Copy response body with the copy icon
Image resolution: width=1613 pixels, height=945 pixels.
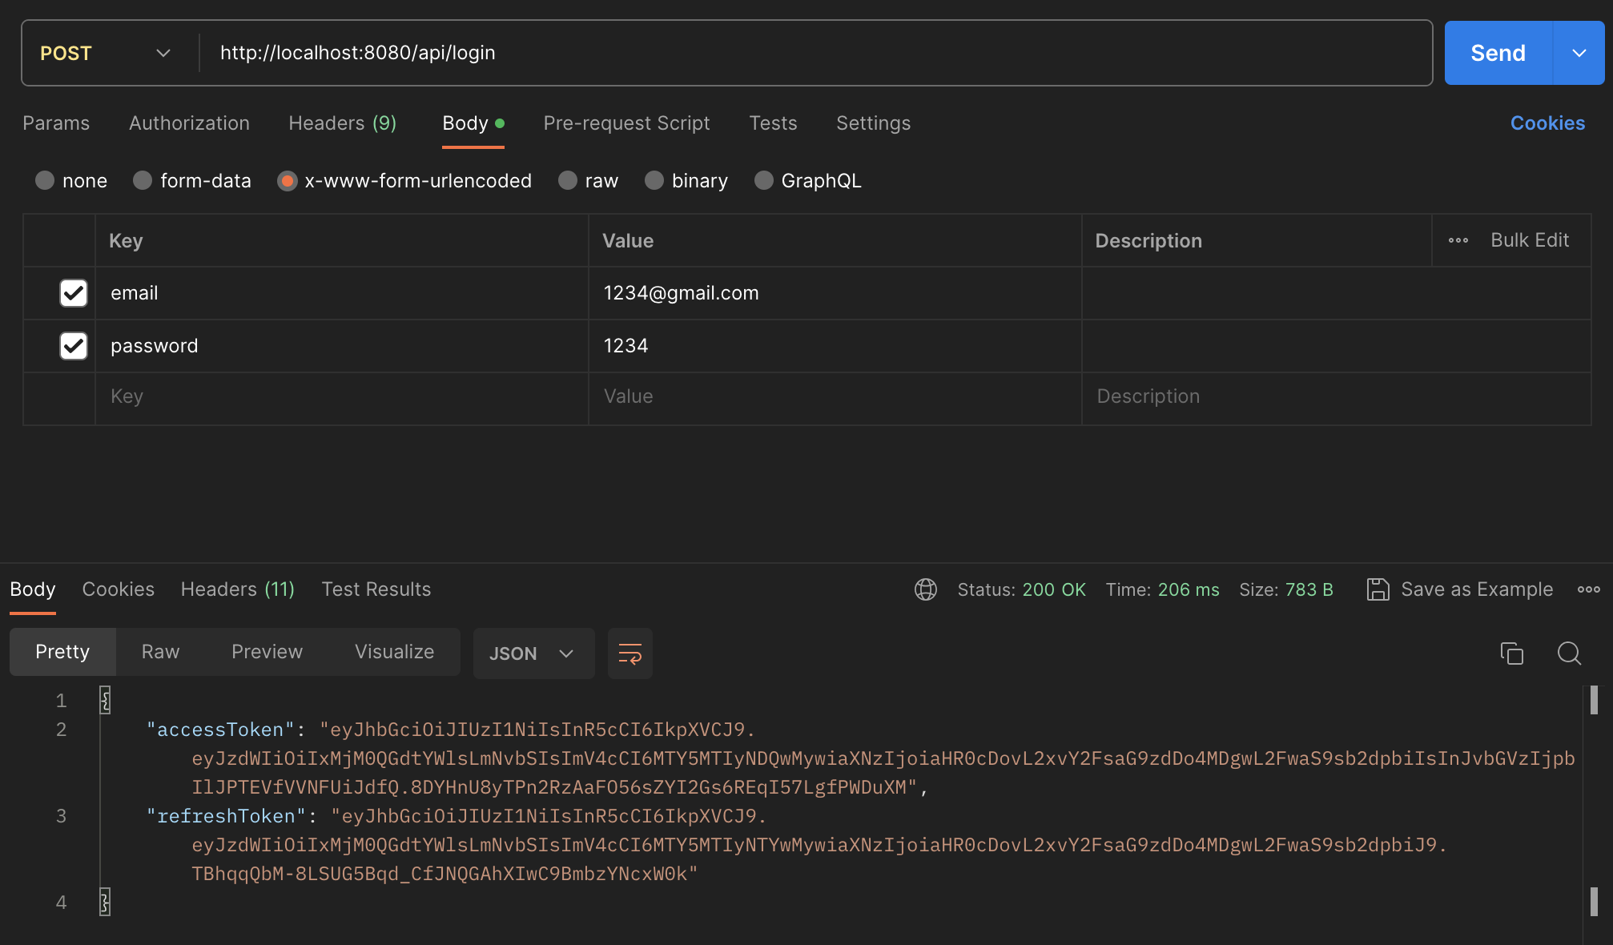[1511, 653]
